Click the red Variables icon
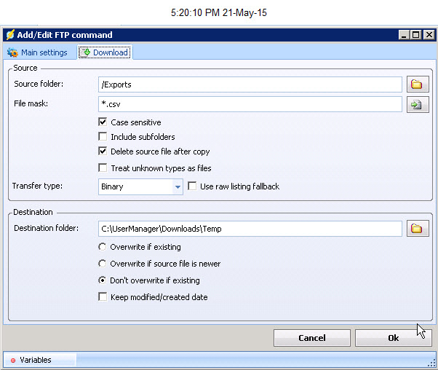Viewport: 438px width, 370px height. pyautogui.click(x=13, y=360)
